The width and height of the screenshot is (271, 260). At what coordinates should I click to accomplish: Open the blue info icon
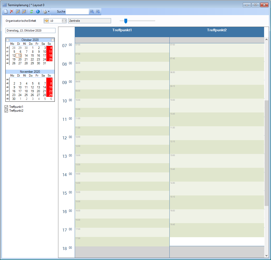point(38,12)
